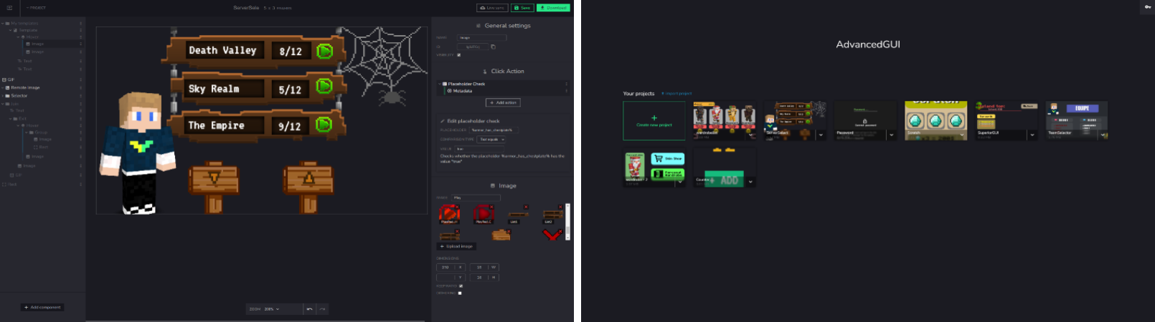Toggle the Dithering checkbox

pos(460,293)
